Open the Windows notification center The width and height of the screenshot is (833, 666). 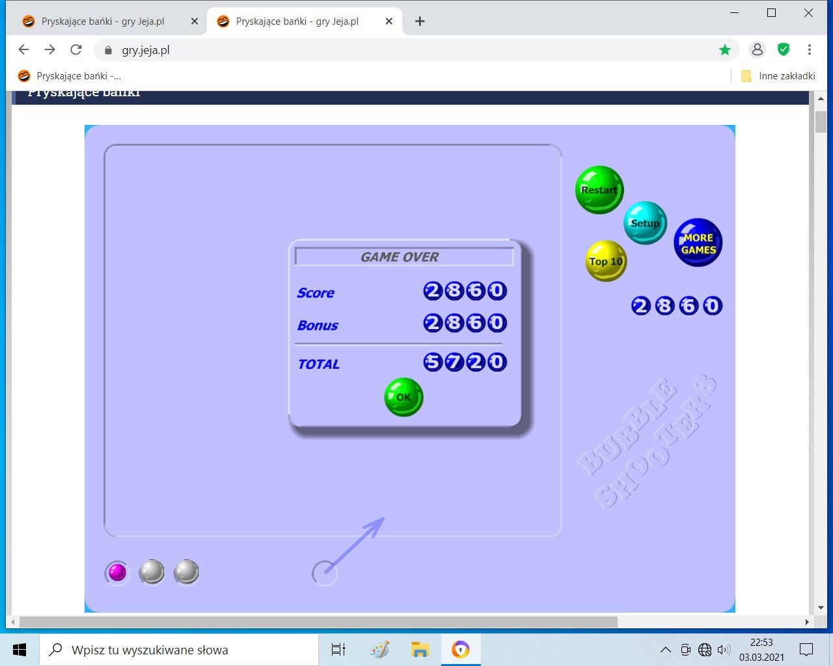(806, 650)
